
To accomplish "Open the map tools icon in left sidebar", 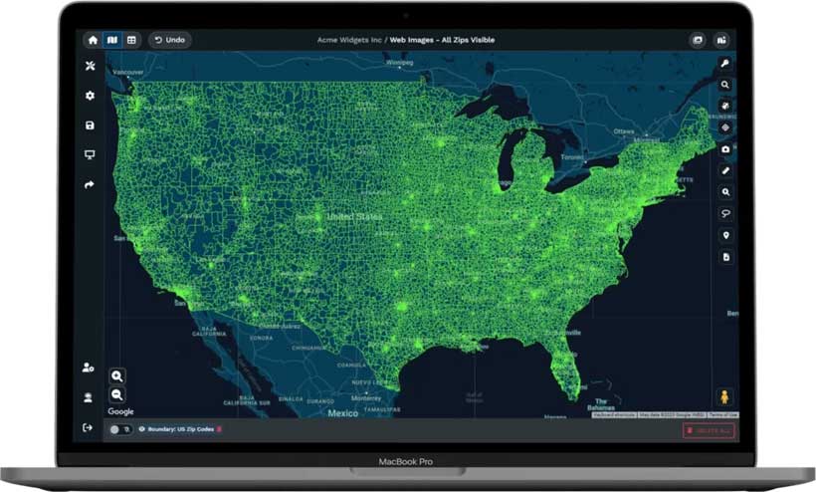I will click(90, 66).
